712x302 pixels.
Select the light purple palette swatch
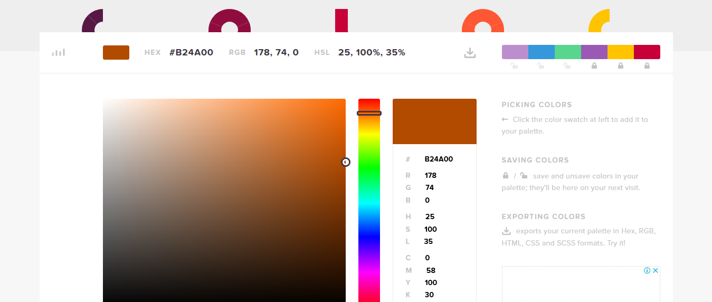tap(515, 52)
